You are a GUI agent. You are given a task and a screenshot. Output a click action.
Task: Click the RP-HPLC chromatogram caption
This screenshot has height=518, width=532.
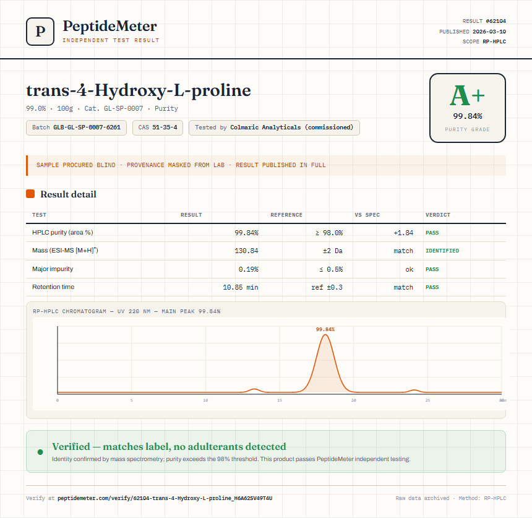pyautogui.click(x=127, y=311)
